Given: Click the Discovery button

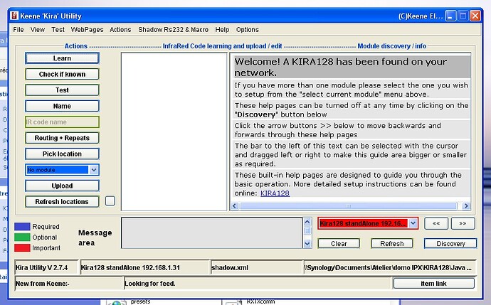Looking at the screenshot, I should [450, 243].
